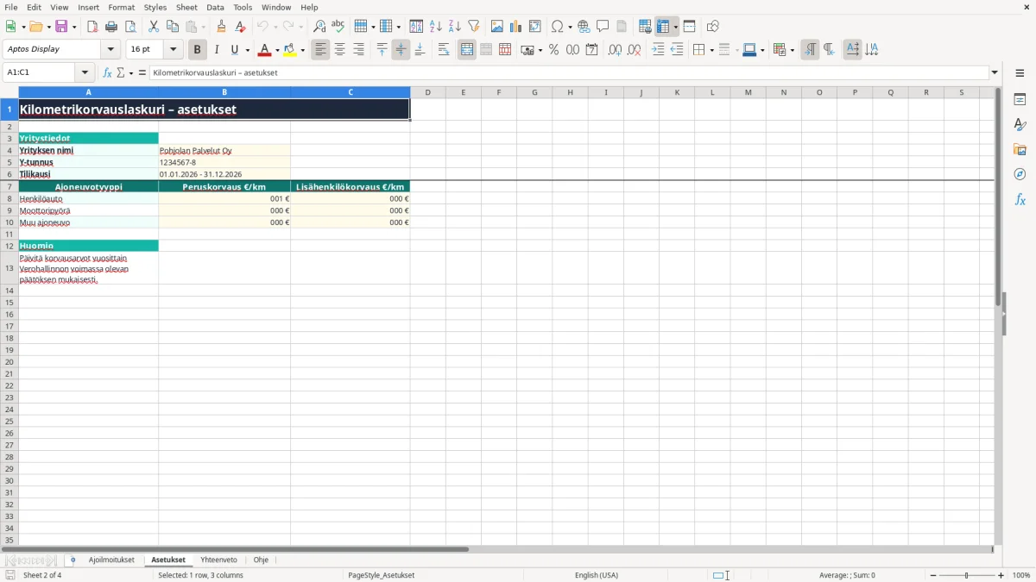1036x582 pixels.
Task: Print the document using the printer icon
Action: 111,27
